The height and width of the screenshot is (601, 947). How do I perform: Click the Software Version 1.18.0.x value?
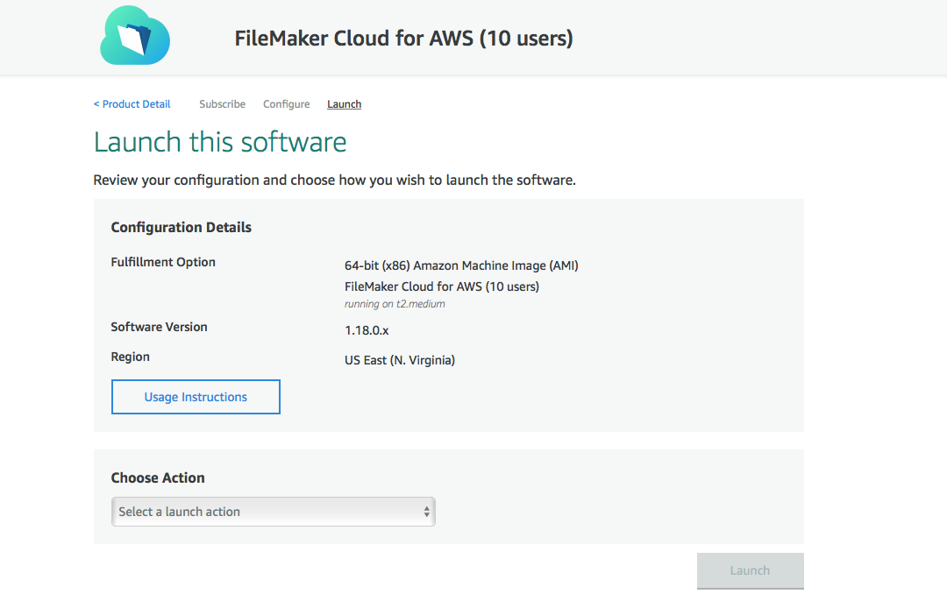point(367,330)
